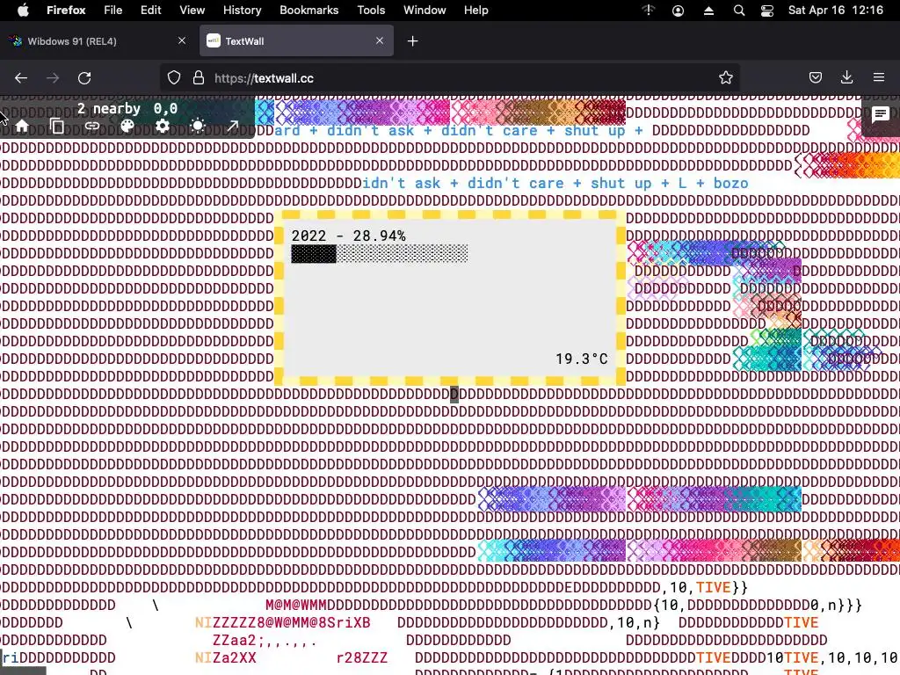Open the Firefox hamburger application menu
The width and height of the screenshot is (900, 675).
pyautogui.click(x=879, y=77)
